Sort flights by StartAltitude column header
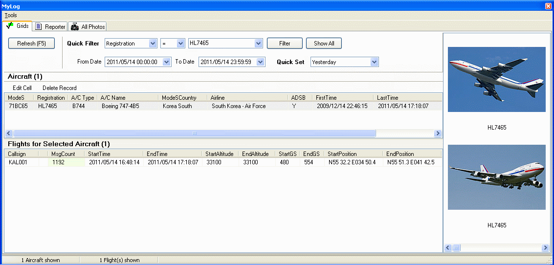The height and width of the screenshot is (265, 554). (221, 154)
